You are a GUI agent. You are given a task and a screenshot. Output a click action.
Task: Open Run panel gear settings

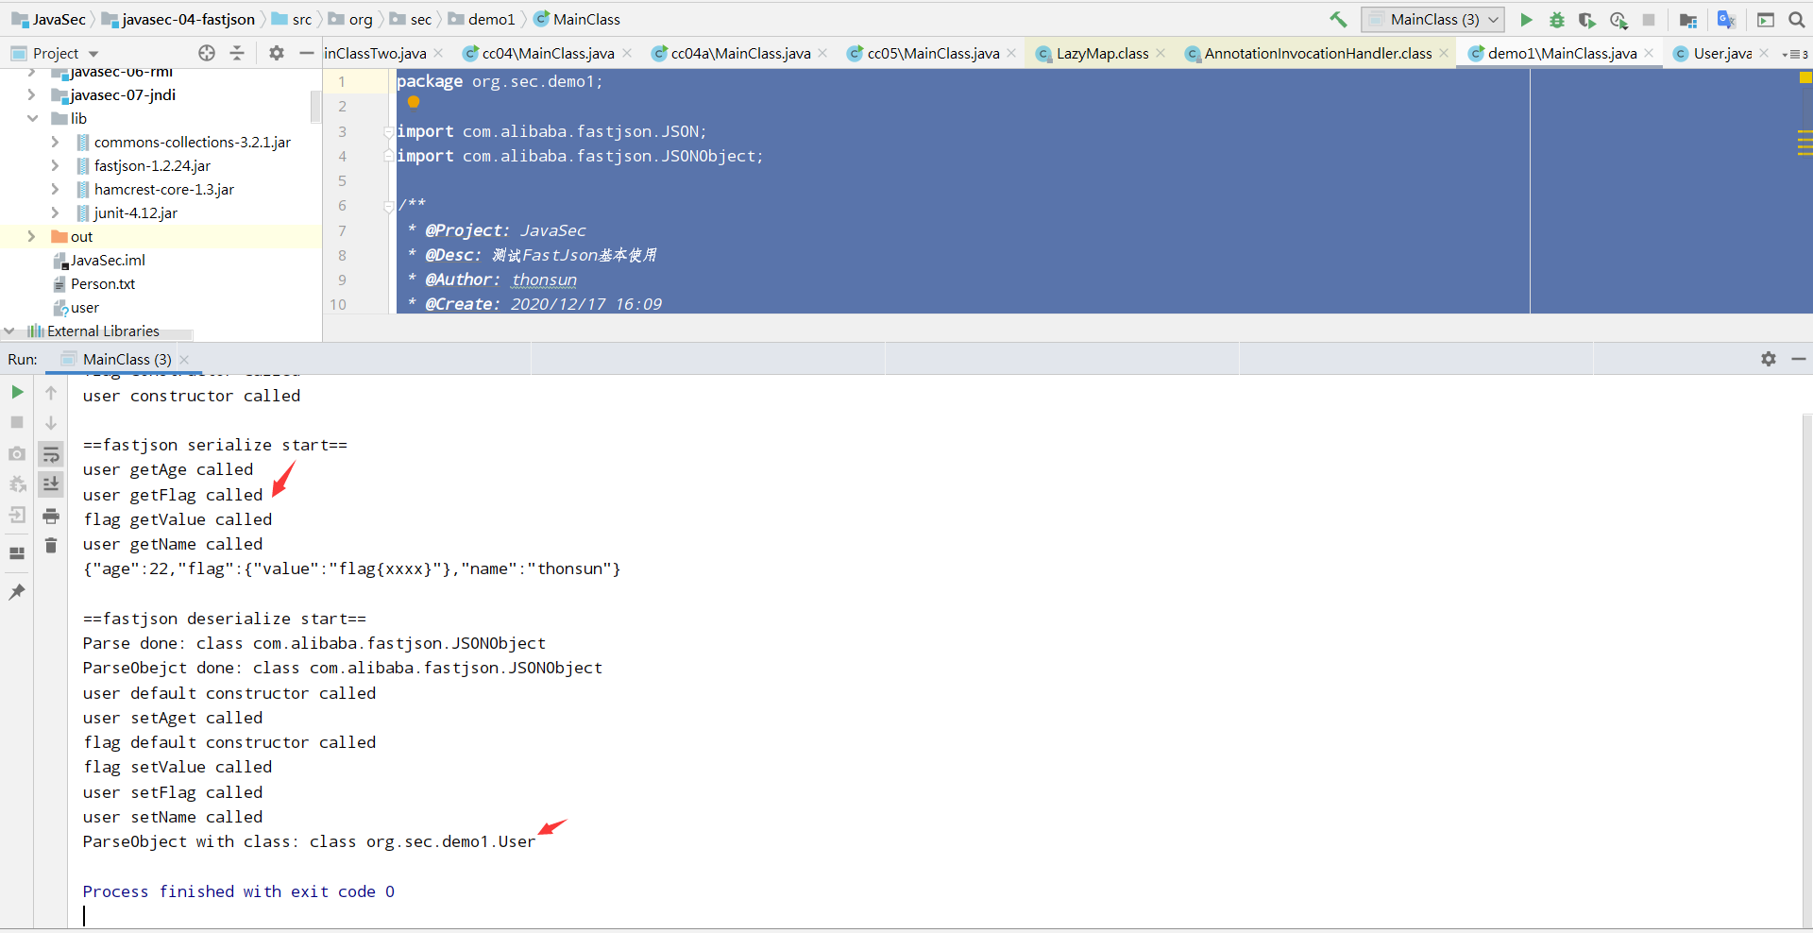pyautogui.click(x=1769, y=359)
